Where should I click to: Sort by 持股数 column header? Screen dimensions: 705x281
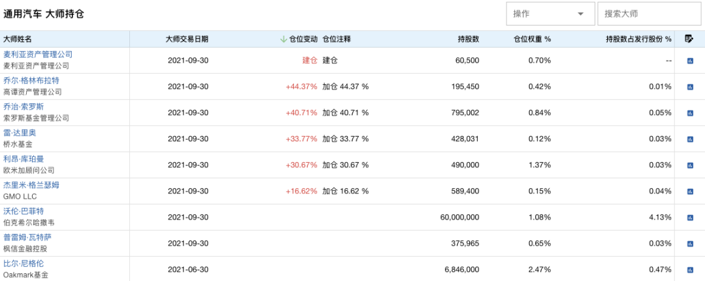tap(469, 39)
